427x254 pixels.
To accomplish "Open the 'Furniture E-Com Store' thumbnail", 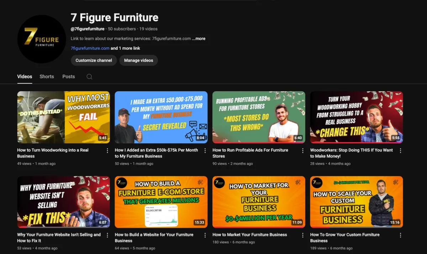I will pos(161,202).
